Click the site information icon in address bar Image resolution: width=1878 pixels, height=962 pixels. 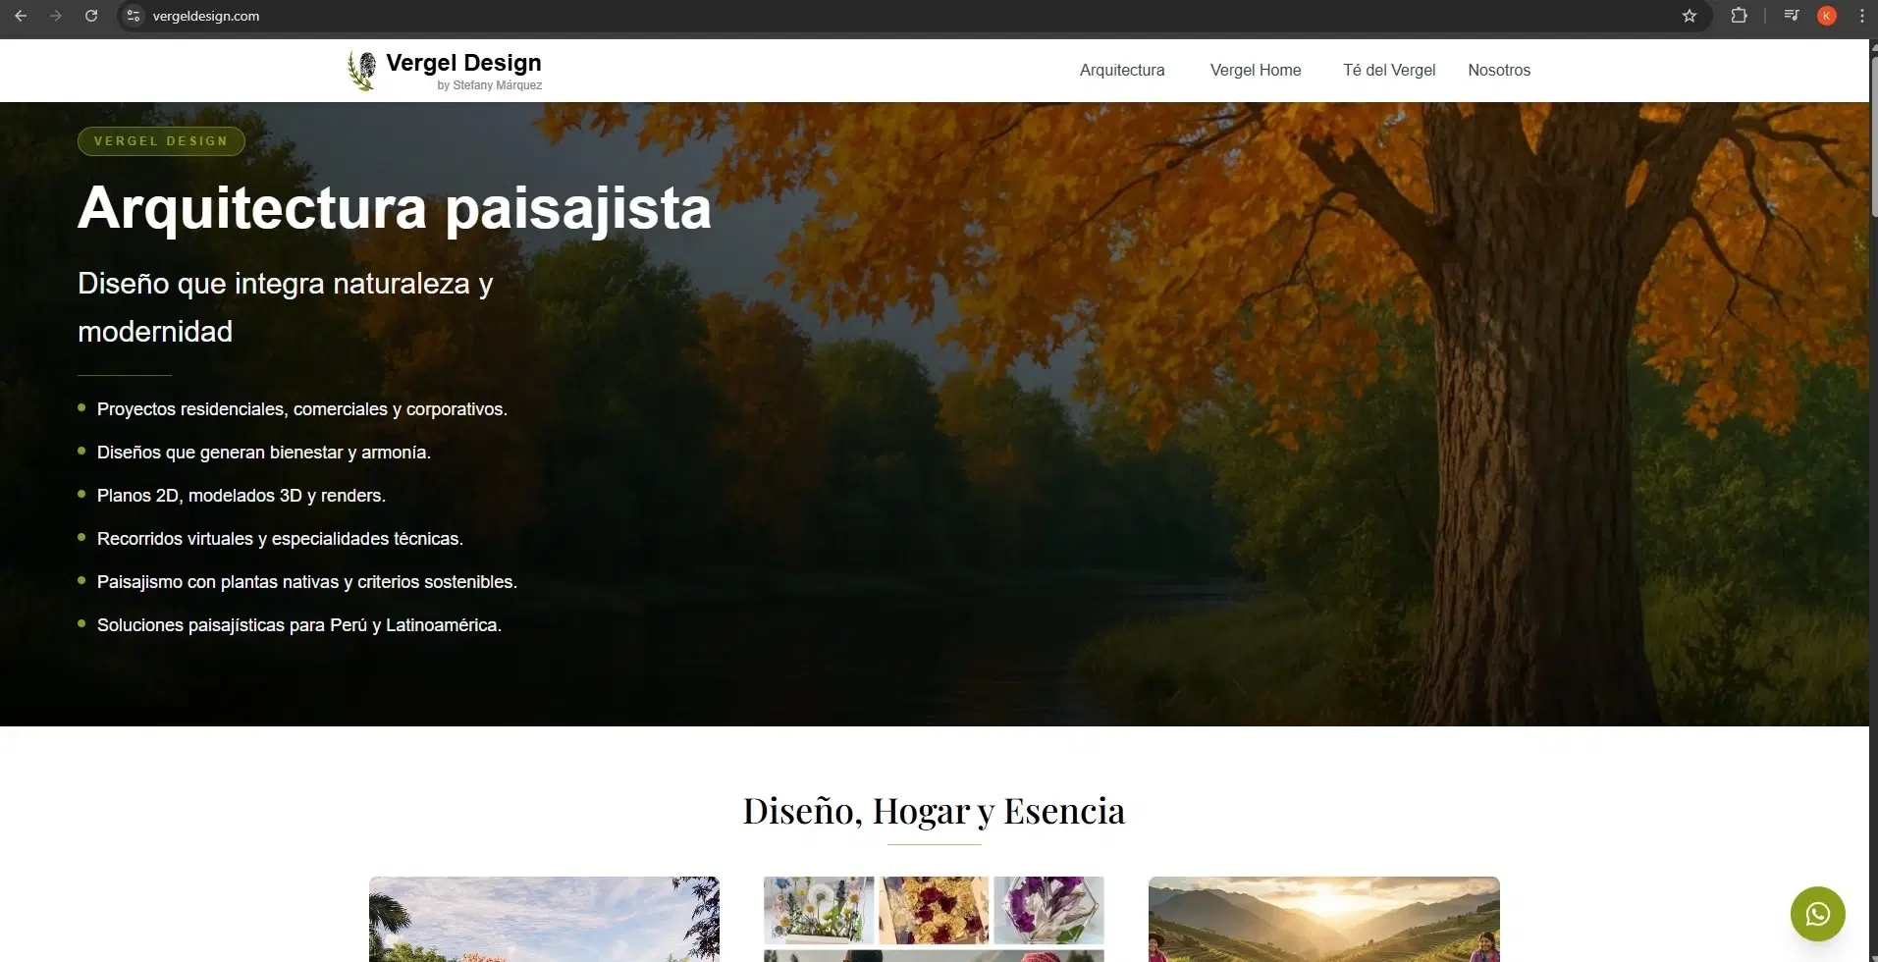132,16
